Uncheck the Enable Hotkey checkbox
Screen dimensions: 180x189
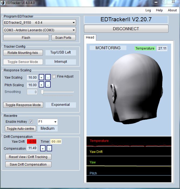click(31, 121)
